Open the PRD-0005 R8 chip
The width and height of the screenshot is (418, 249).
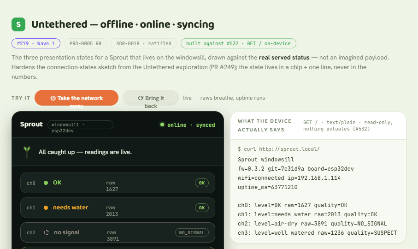pyautogui.click(x=85, y=43)
